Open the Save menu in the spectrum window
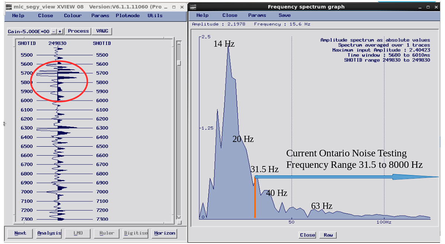 284,15
